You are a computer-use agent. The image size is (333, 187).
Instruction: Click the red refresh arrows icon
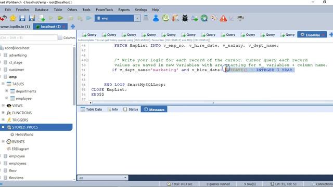click(3, 18)
